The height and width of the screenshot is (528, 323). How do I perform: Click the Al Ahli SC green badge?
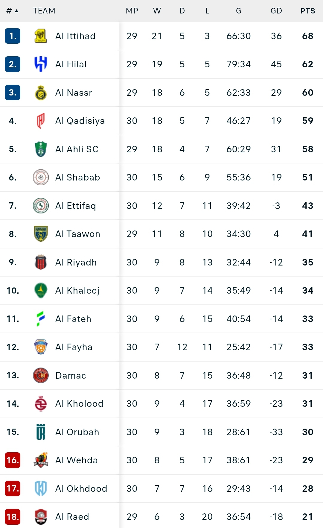[41, 149]
